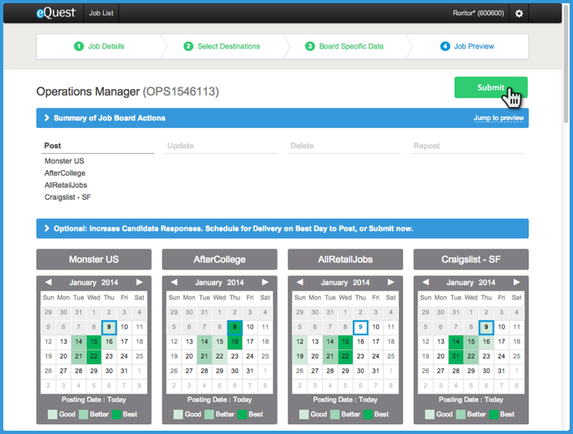The width and height of the screenshot is (573, 434).
Task: Pick January 31 in Craigslist - SF calendar
Action: tap(502, 371)
